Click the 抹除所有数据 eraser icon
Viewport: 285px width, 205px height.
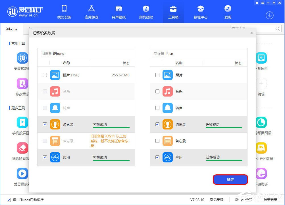[22, 148]
